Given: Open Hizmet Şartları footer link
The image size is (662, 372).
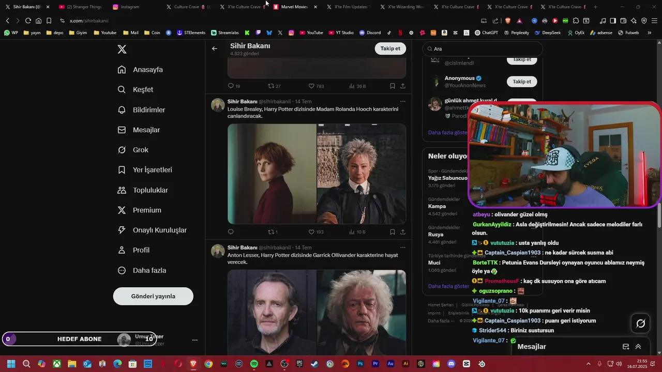Looking at the screenshot, I should tap(441, 305).
